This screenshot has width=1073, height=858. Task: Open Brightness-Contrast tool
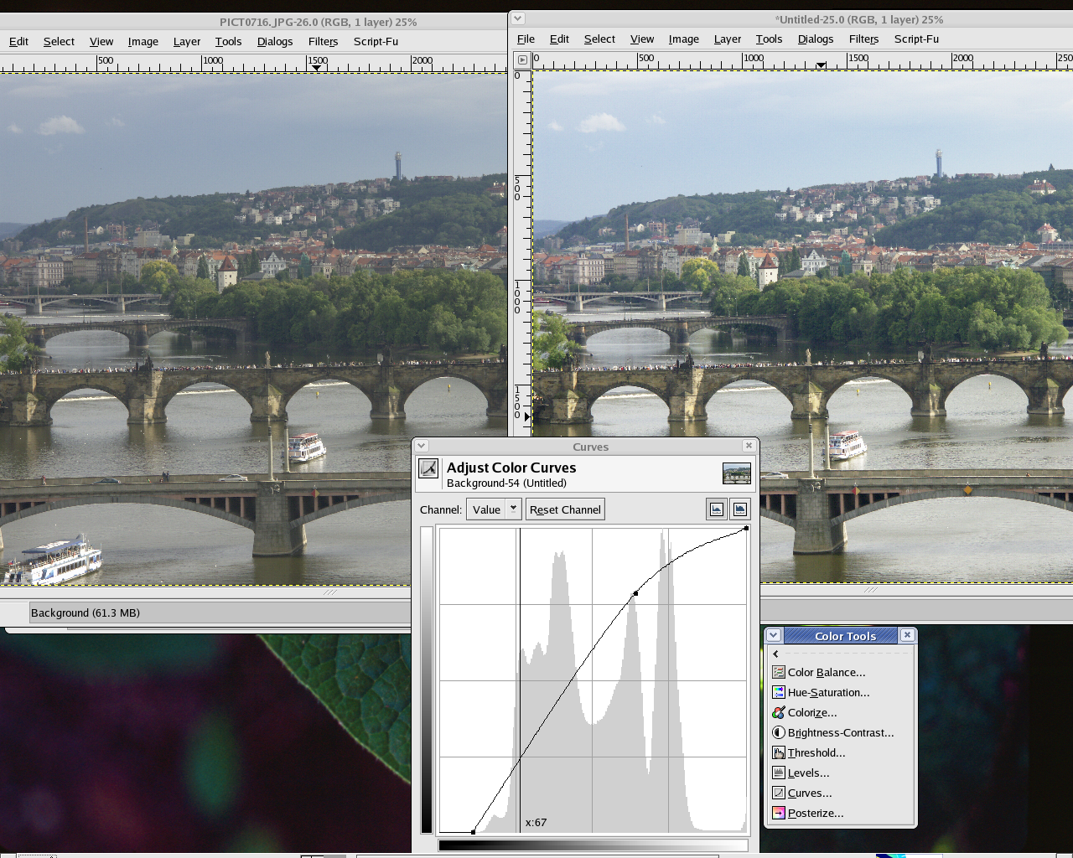click(x=841, y=732)
